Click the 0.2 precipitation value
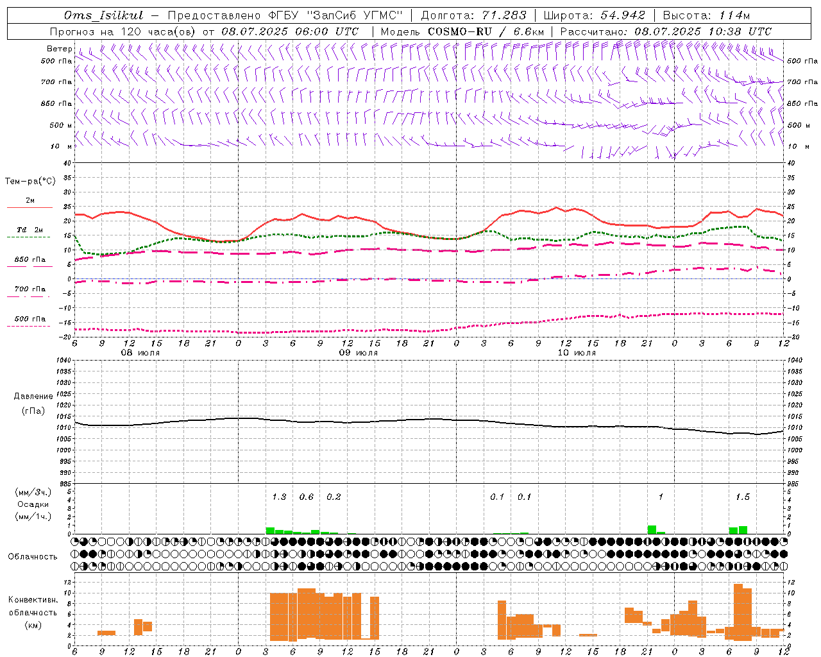Screen dimensions: 821x657 334,497
